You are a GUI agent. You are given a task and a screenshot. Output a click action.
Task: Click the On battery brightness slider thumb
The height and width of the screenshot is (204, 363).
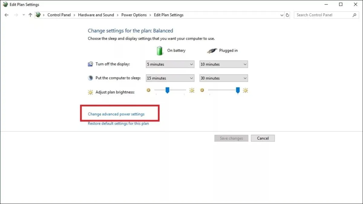(x=167, y=90)
